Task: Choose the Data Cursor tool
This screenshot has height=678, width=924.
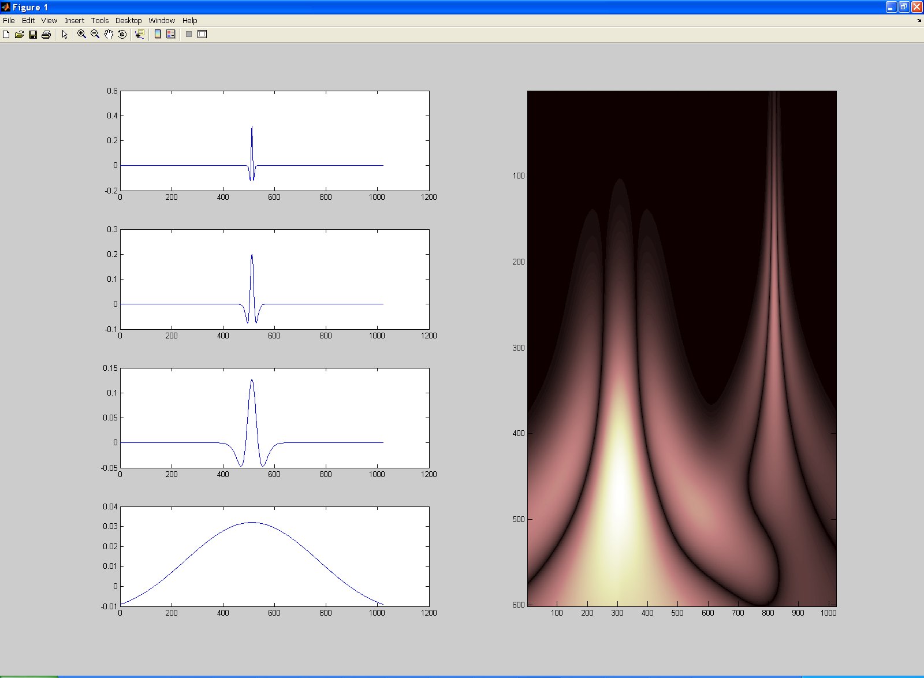Action: (x=139, y=35)
